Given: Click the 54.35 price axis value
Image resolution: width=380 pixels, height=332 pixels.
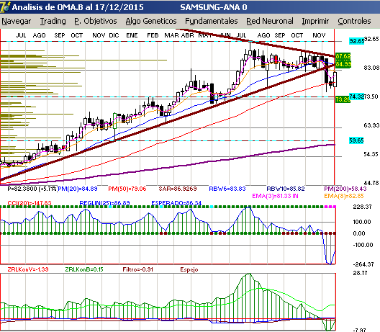Looking at the screenshot, I should pos(371,154).
